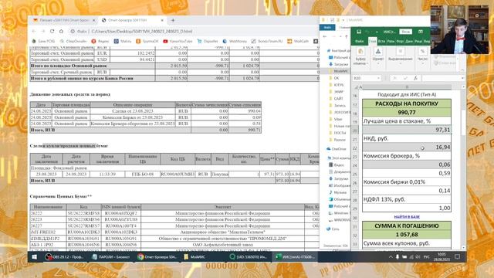This screenshot has height=278, width=494.
Task: Open the Excel Name Box dropdown arrow
Action: coord(378,78)
